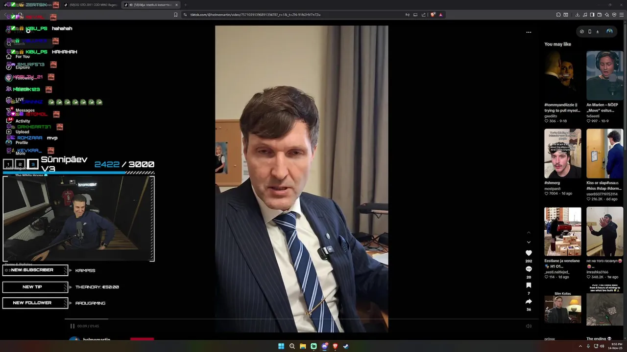Open File Explorer from taskbar

[303, 346]
